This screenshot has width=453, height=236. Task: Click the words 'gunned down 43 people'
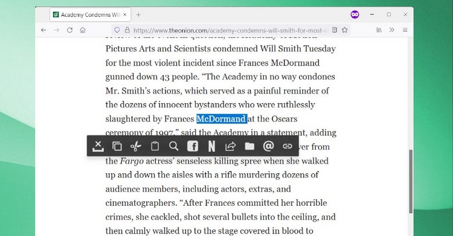(152, 77)
